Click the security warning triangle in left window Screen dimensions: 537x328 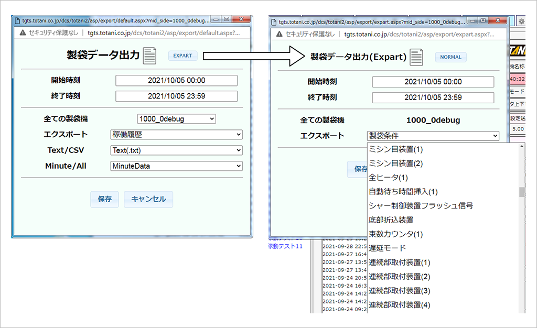click(23, 32)
